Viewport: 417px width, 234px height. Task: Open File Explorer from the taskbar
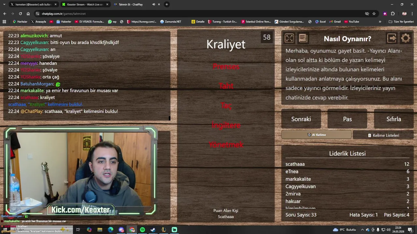(x=100, y=230)
